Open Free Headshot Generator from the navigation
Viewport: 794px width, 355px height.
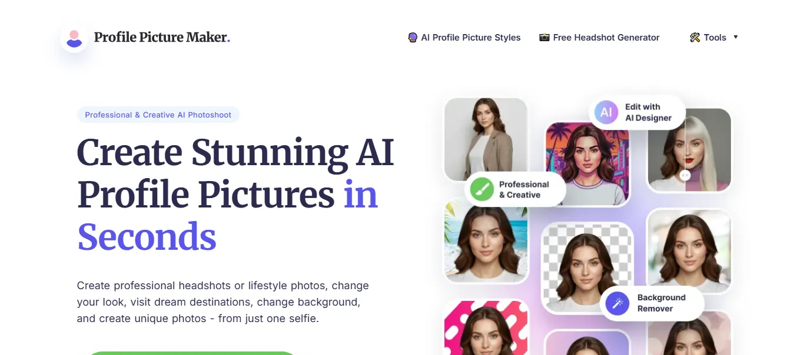pos(606,37)
